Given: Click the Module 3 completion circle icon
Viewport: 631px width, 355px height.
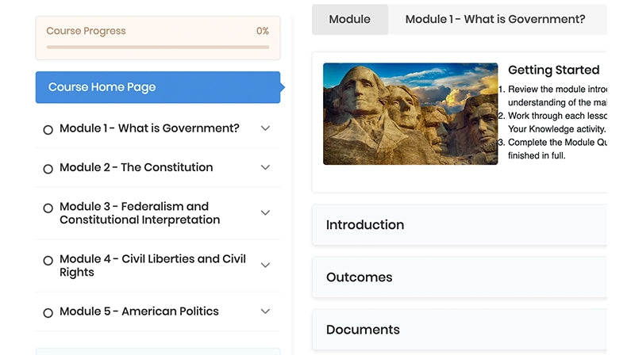Looking at the screenshot, I should pos(48,208).
